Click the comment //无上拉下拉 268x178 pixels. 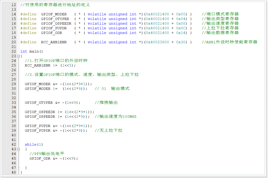coord(109,130)
